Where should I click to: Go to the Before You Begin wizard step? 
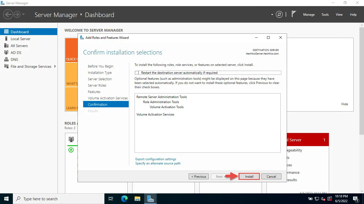click(101, 66)
